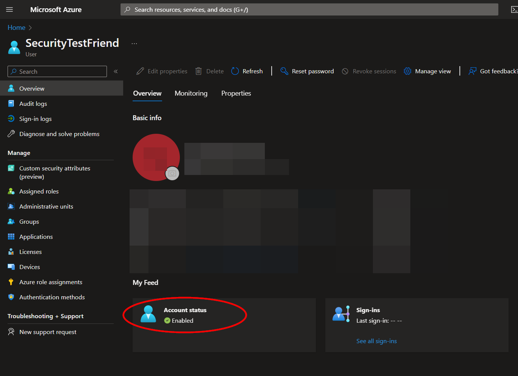Click the Manage view button label
The image size is (518, 376).
433,71
